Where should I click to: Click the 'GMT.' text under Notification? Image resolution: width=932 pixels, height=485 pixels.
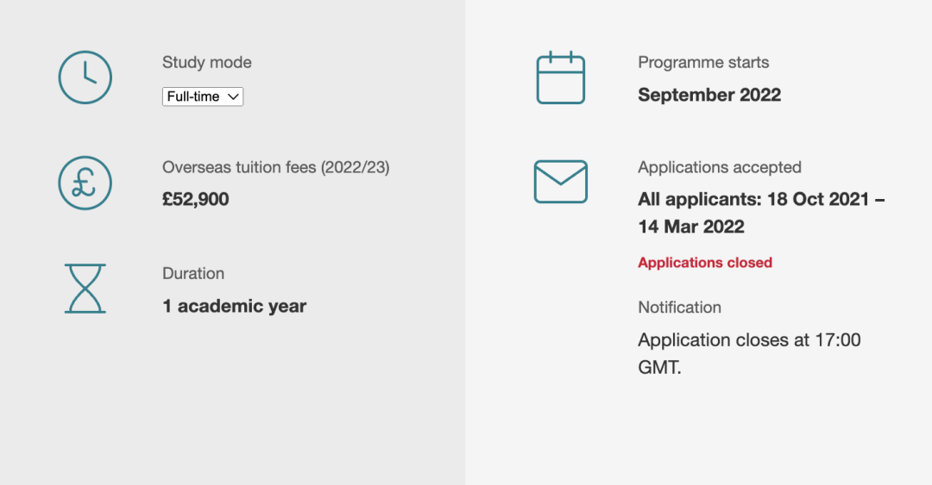[660, 368]
